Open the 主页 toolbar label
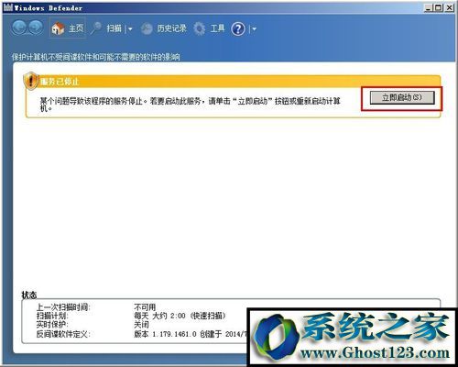Screen dimensions: 458x367 click(x=76, y=28)
